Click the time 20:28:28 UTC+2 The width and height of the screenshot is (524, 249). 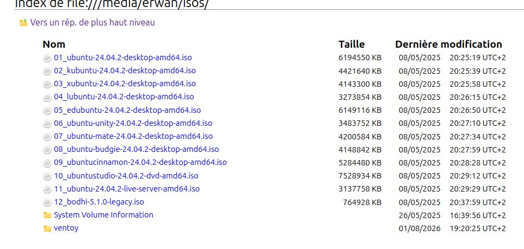point(478,163)
